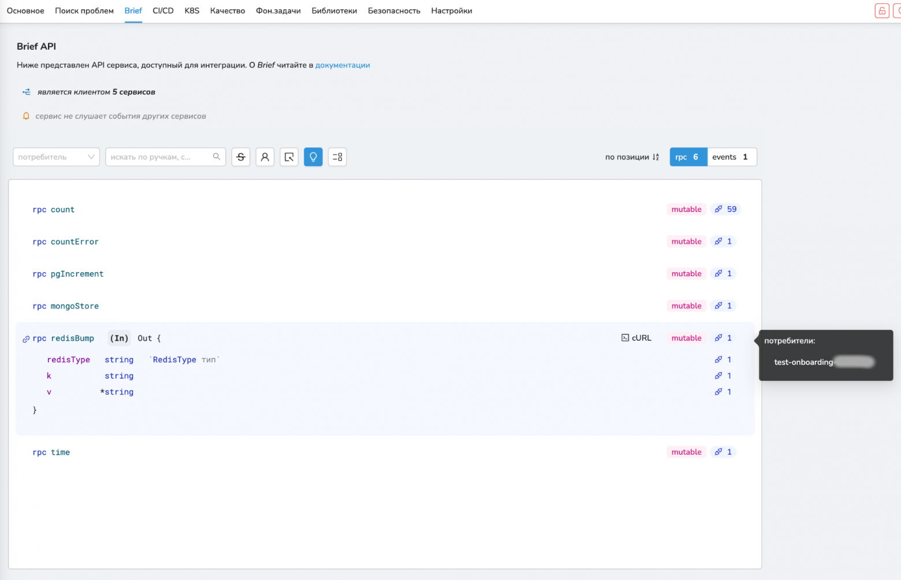
Task: Switch to the events 1 toggle
Action: [732, 157]
